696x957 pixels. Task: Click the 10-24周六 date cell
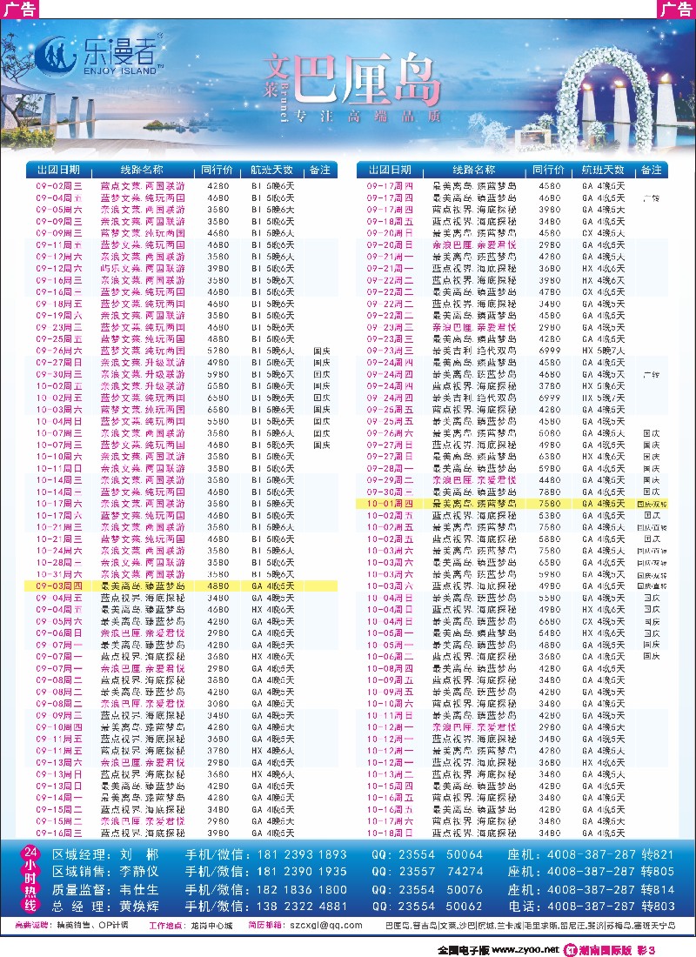coord(58,551)
